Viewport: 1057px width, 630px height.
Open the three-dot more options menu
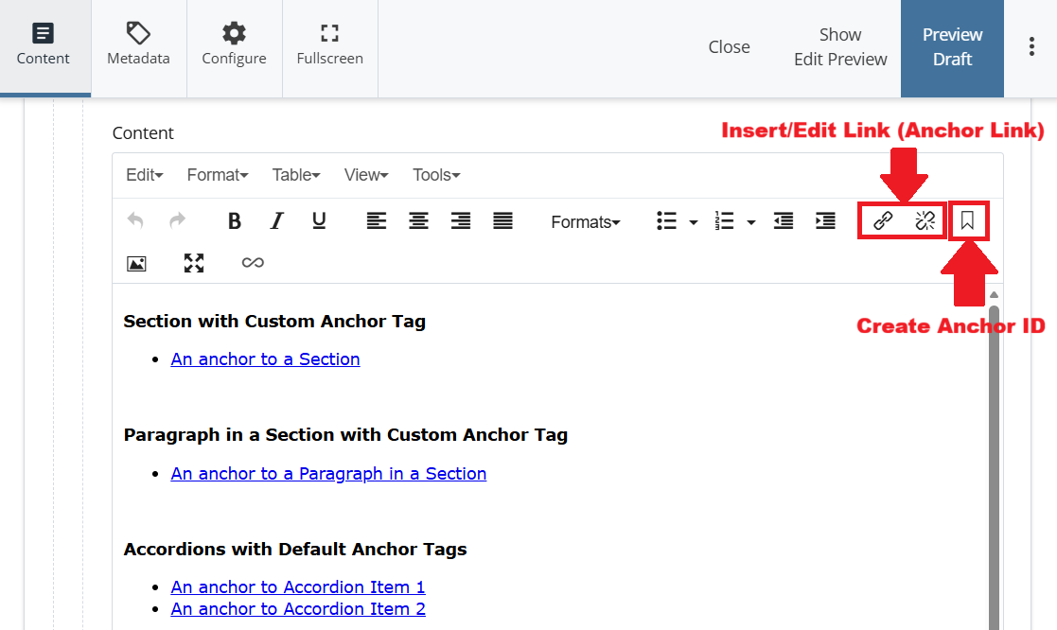(1031, 47)
